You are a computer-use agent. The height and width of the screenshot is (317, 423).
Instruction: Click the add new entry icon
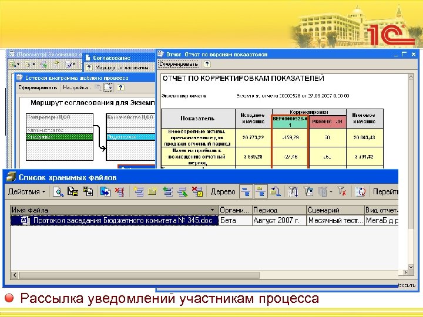click(139, 191)
